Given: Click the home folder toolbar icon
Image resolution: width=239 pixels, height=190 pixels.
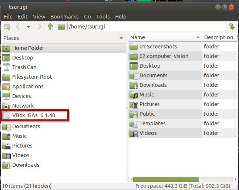Looking at the screenshot, I should click(61, 27).
